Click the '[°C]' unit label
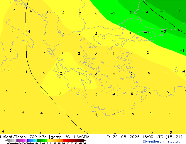This screenshot has height=144, width=186. 67,137
